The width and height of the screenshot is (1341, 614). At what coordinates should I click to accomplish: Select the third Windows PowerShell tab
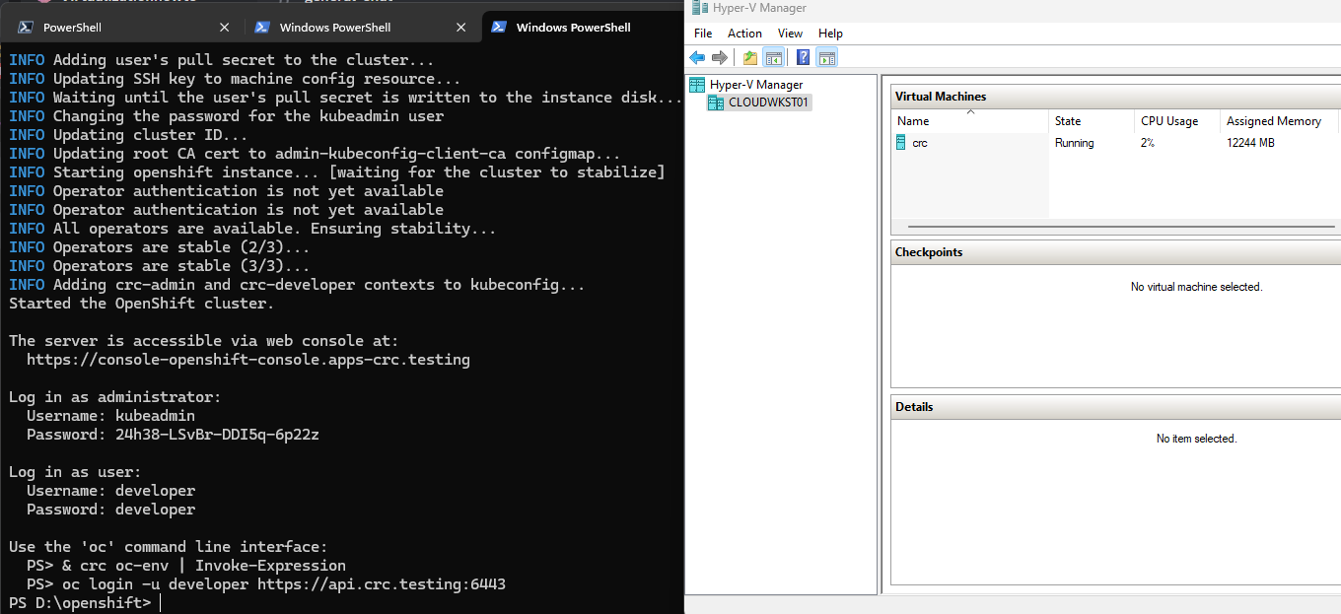[583, 27]
